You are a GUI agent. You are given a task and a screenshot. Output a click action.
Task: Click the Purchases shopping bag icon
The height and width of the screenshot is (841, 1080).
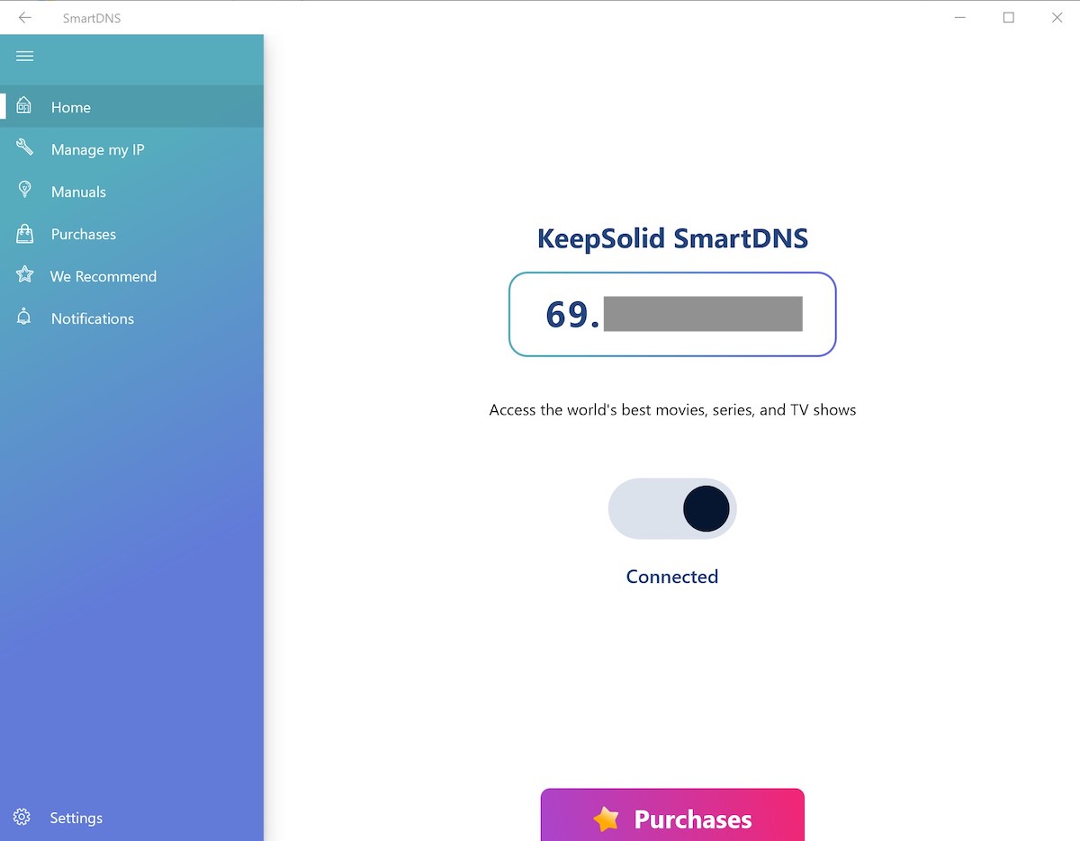(24, 234)
